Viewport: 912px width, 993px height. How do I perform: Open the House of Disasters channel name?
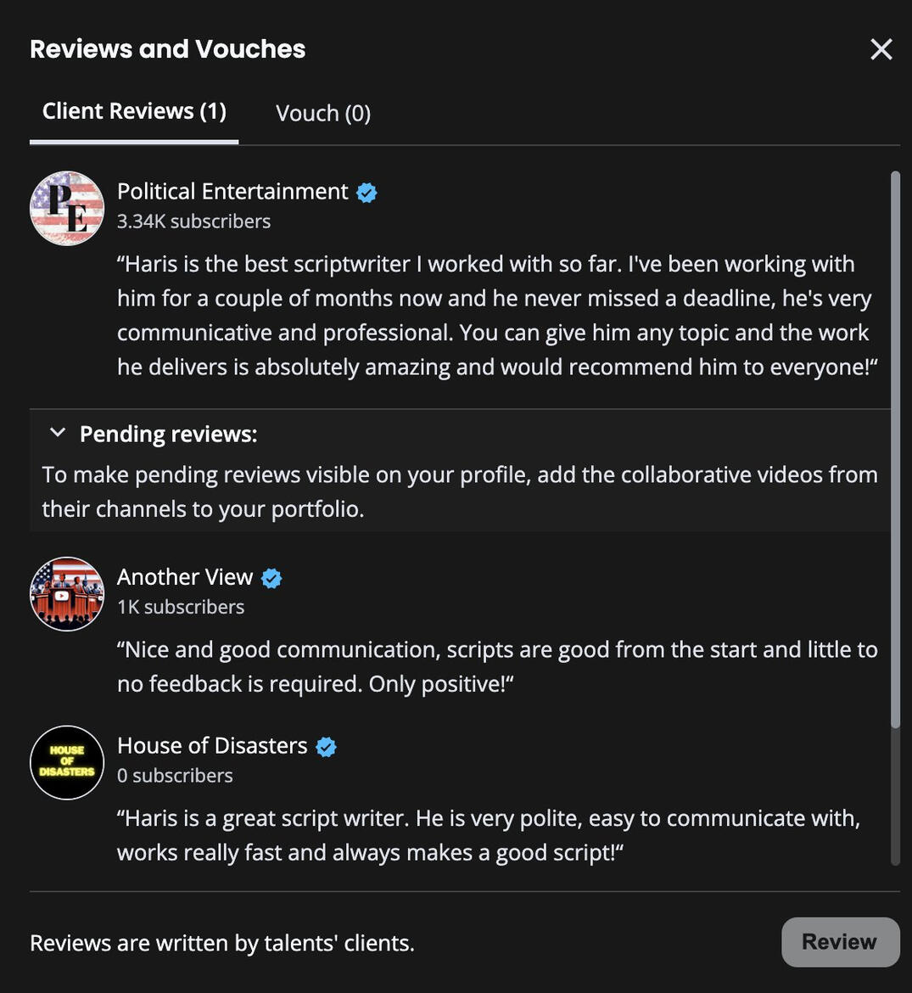coord(212,746)
